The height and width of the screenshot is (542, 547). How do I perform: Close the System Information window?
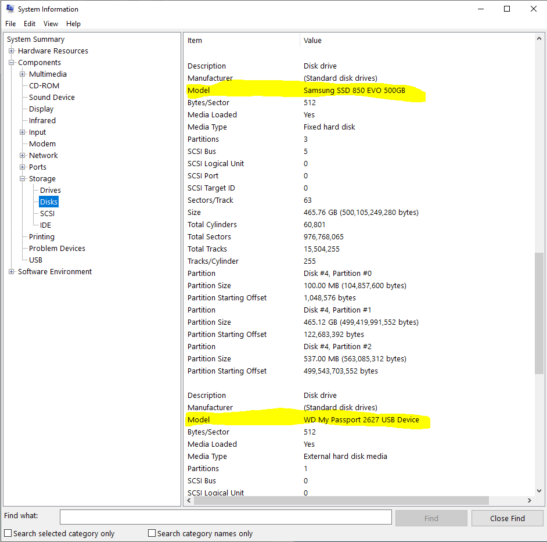(x=534, y=9)
